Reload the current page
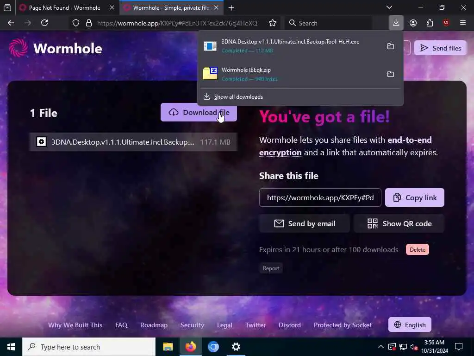The width and height of the screenshot is (474, 356). click(44, 23)
